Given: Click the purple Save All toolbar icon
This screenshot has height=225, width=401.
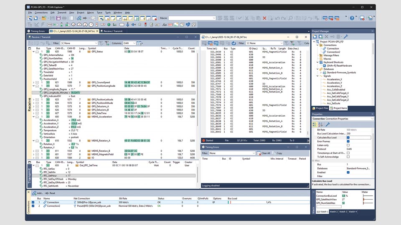Looking at the screenshot, I should click(x=58, y=18).
